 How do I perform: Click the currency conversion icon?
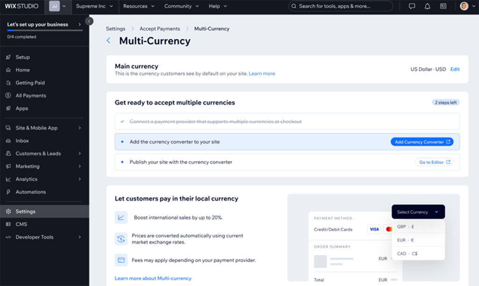pos(121,239)
